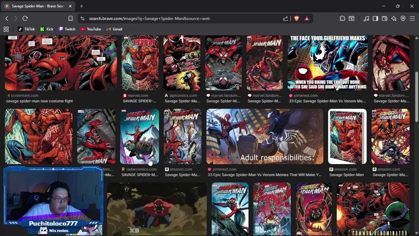
Task: Open the YouTube bookmark
Action: 91,29
